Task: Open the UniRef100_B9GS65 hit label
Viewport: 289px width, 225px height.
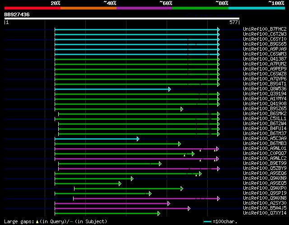Action: (265, 44)
